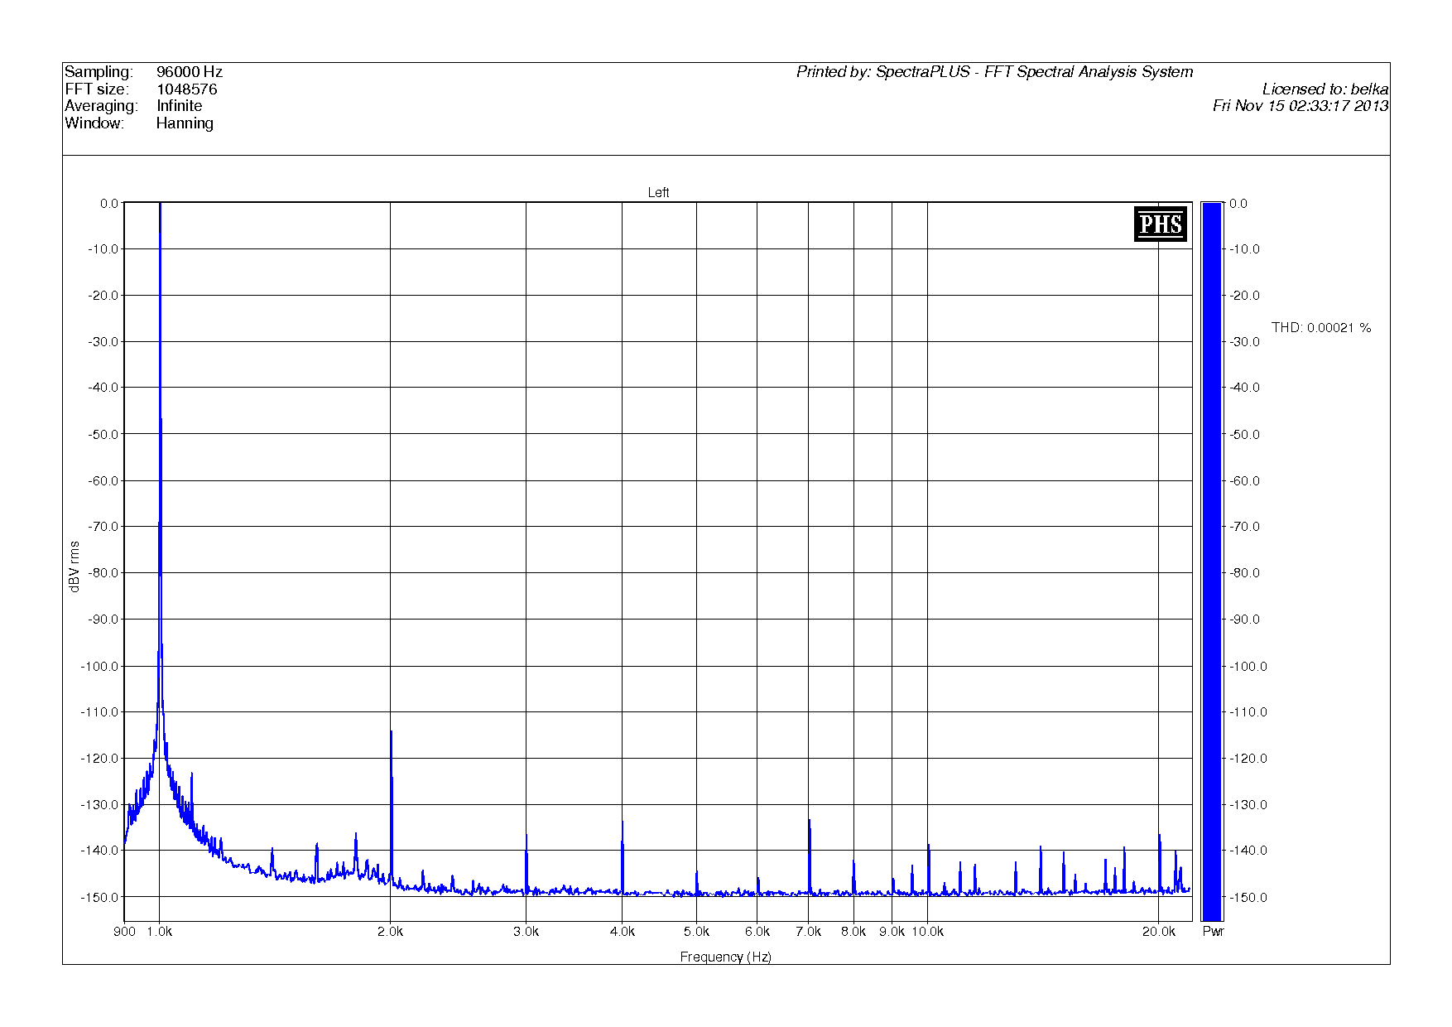1452x1027 pixels.
Task: Click the PHS logo on the plot
Action: pos(1160,224)
